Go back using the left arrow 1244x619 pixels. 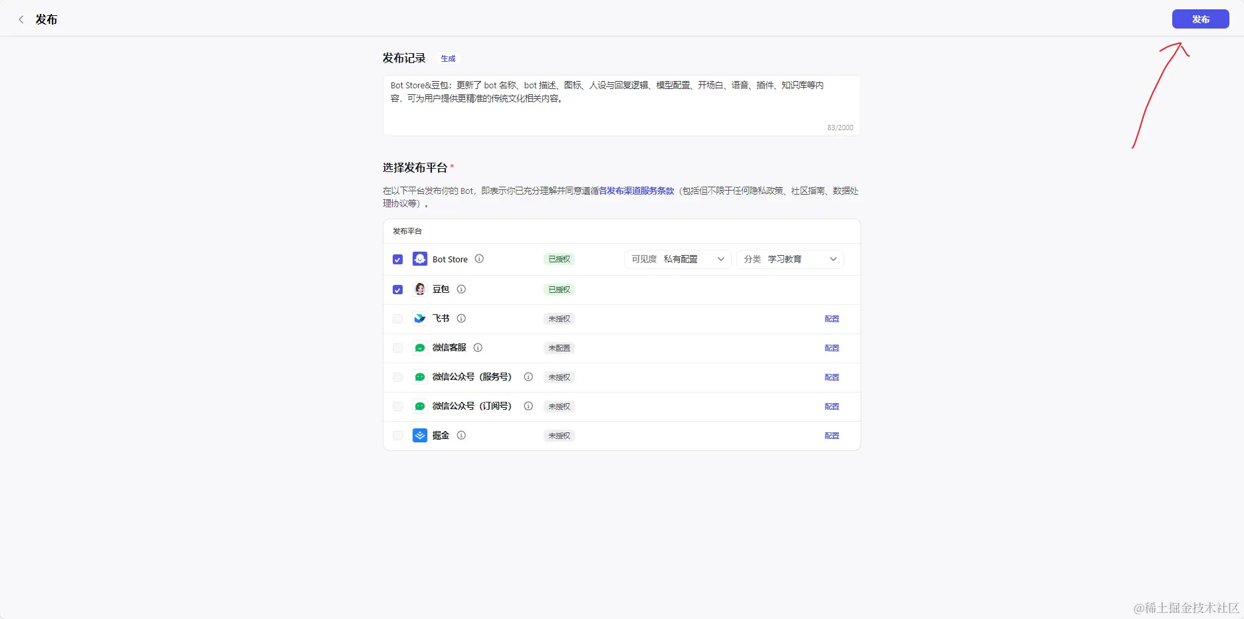pyautogui.click(x=21, y=19)
